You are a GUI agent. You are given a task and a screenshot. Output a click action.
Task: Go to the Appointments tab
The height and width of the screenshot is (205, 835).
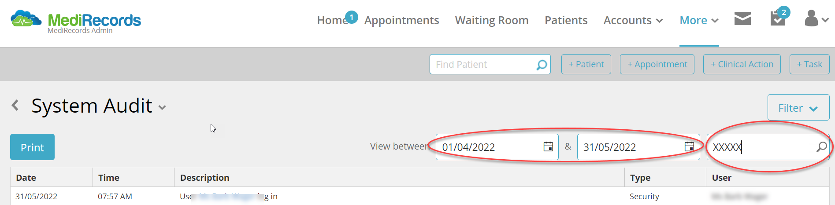tap(401, 20)
